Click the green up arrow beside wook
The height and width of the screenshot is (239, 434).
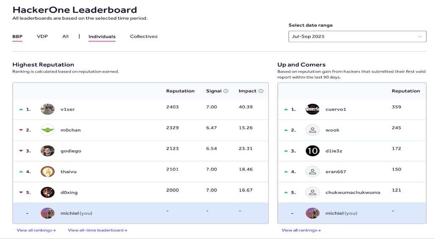[x=286, y=130]
